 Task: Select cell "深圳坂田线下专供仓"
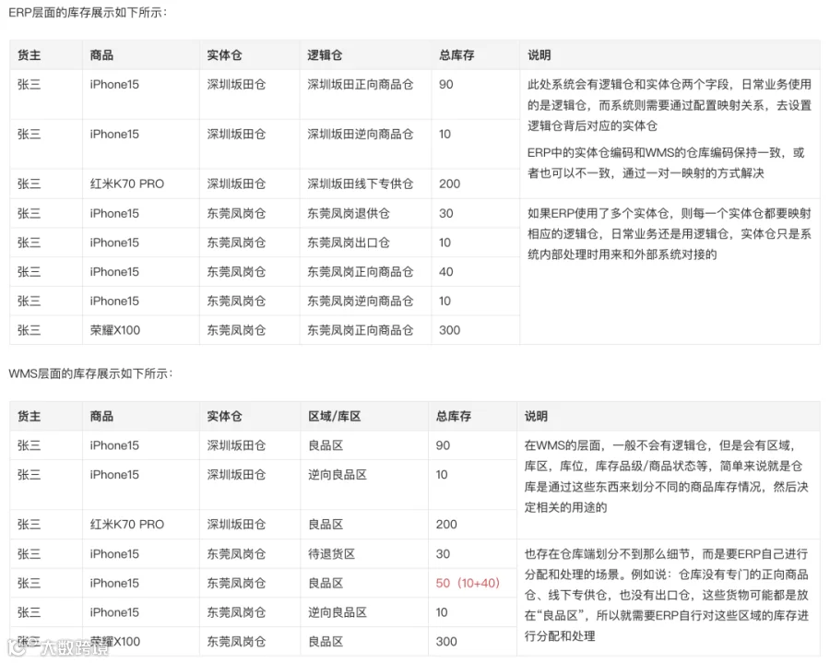point(360,184)
